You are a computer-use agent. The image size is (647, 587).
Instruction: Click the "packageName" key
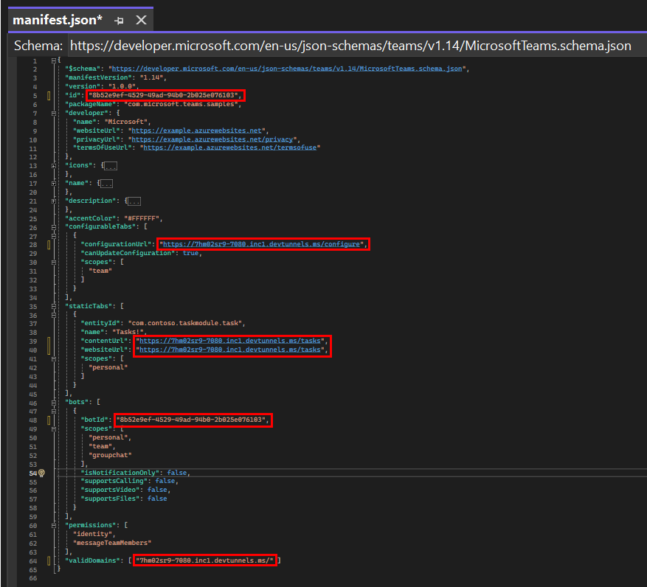point(91,104)
